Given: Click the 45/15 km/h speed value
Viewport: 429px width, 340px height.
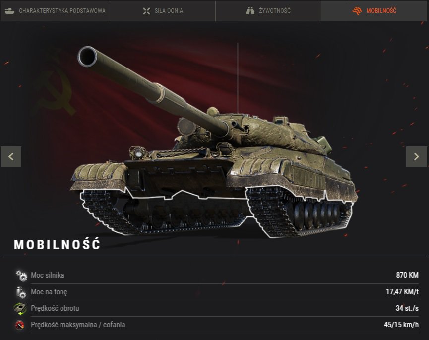Looking at the screenshot, I should click(x=401, y=325).
